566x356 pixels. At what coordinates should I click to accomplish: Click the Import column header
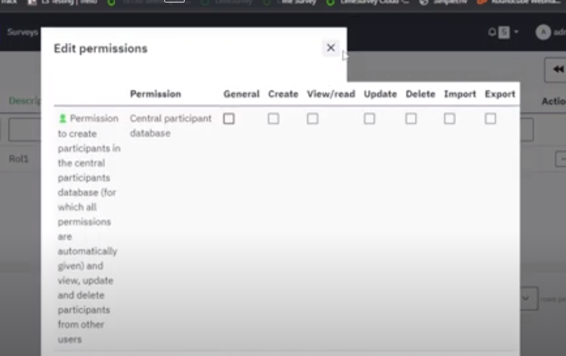click(x=460, y=94)
